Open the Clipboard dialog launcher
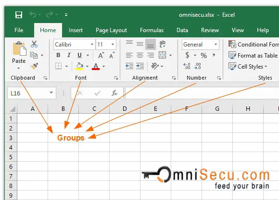 [x=45, y=78]
